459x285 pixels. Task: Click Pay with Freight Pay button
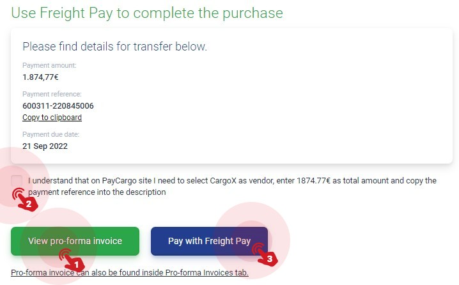tap(209, 241)
